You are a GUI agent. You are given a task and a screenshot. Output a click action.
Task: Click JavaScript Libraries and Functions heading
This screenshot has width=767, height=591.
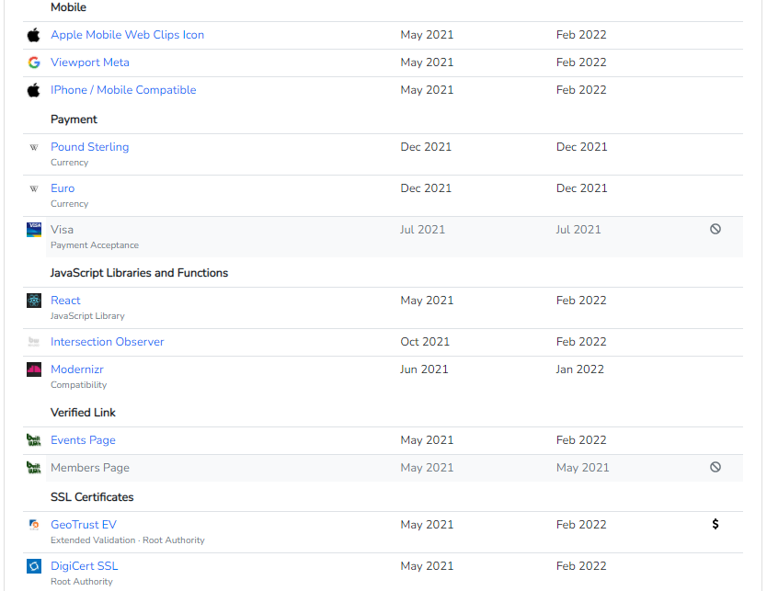(x=140, y=273)
